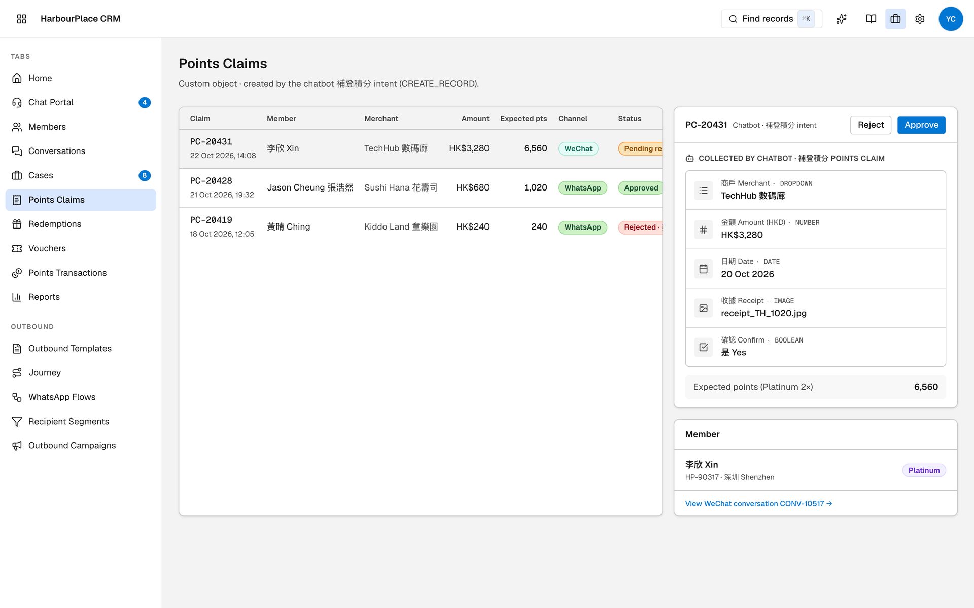Click the Amount number hash icon
This screenshot has width=974, height=608.
coord(703,230)
